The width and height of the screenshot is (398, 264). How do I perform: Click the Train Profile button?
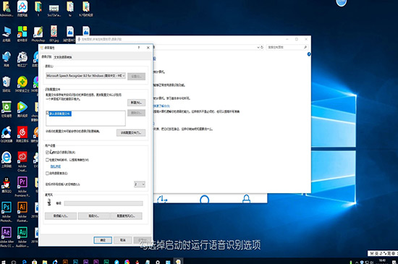tap(131, 132)
